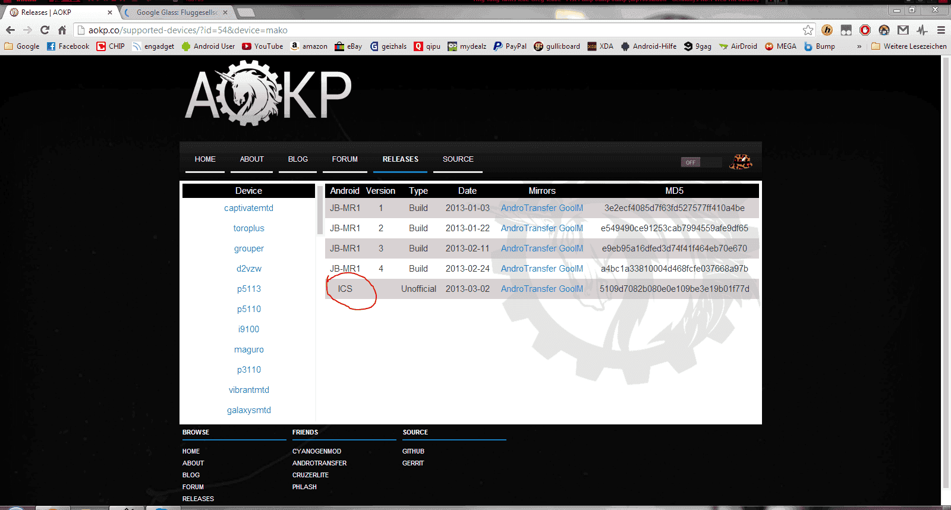
Task: Open the Google bookmark
Action: click(x=22, y=46)
